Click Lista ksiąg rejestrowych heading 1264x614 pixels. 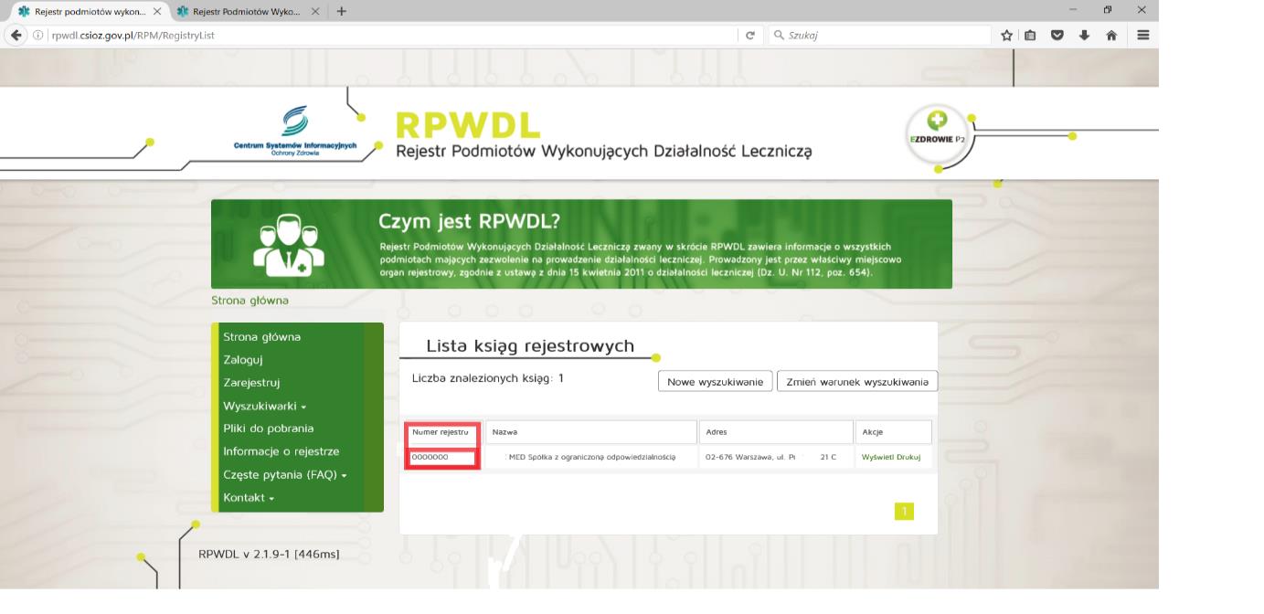coord(530,345)
